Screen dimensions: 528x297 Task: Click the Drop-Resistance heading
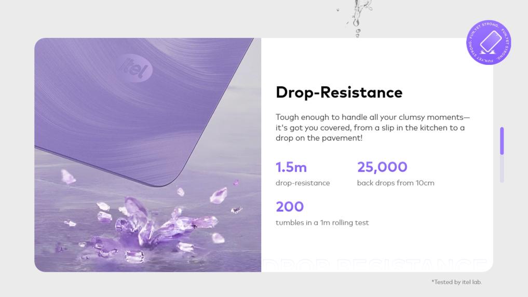point(339,92)
